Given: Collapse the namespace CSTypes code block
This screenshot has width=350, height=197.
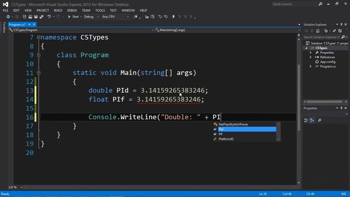Looking at the screenshot, I should point(39,37).
